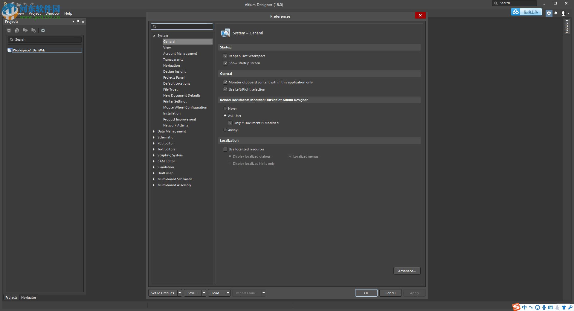Click the save icon in Projects toolbar

(x=9, y=31)
